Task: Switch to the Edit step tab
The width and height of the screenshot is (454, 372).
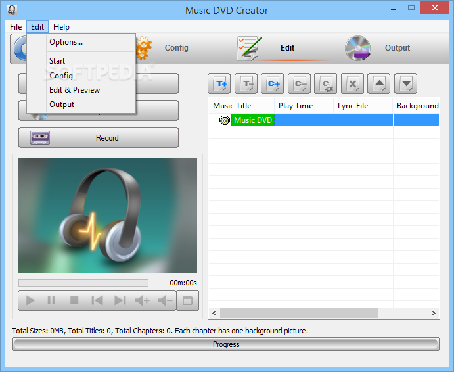Action: pos(287,48)
